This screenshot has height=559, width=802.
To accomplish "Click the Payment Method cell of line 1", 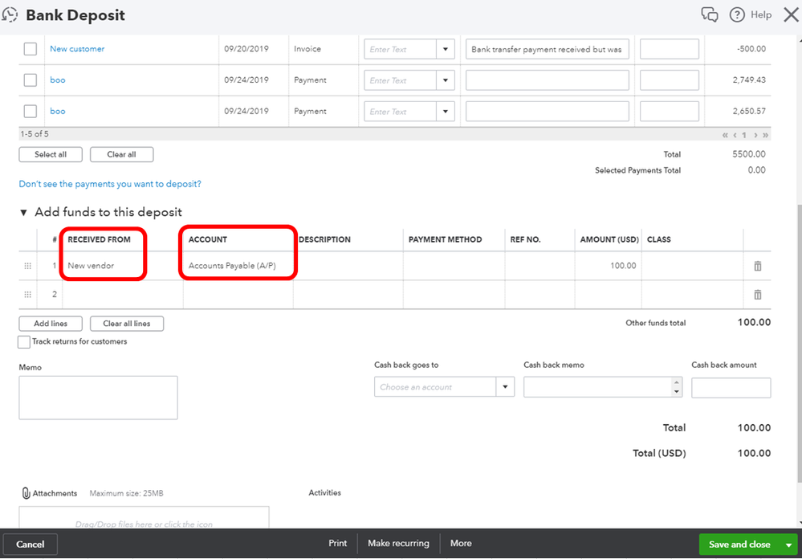I will click(x=454, y=266).
